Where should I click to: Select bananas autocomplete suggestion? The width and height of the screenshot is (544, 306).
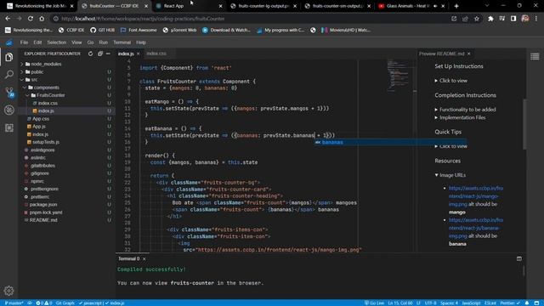(390, 142)
